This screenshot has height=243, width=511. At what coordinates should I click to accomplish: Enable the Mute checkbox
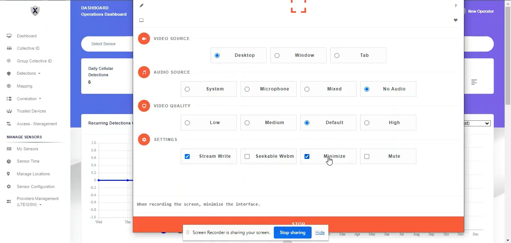coord(367,156)
